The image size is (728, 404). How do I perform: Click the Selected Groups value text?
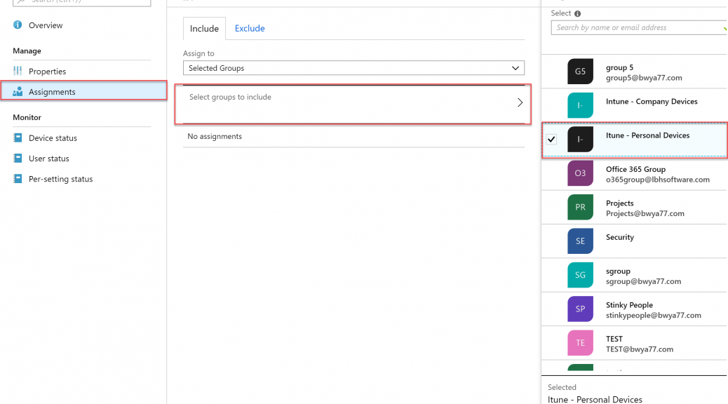click(216, 68)
